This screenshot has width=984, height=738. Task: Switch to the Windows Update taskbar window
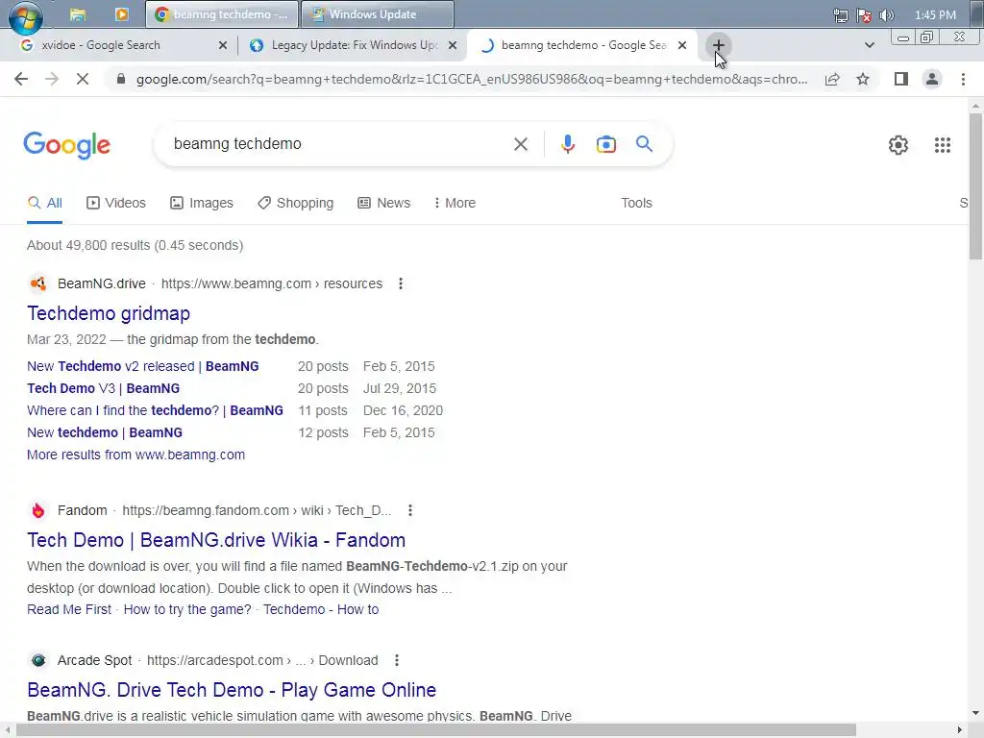coord(377,13)
